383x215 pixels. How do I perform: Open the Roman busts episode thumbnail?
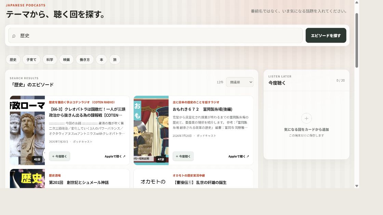pyautogui.click(x=27, y=130)
